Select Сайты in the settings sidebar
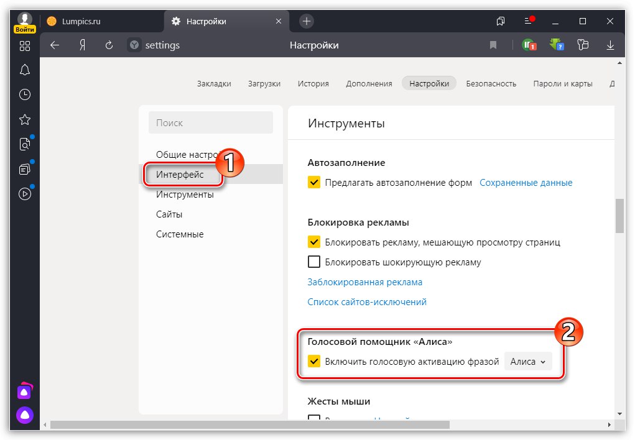635x440 pixels. pyautogui.click(x=169, y=214)
